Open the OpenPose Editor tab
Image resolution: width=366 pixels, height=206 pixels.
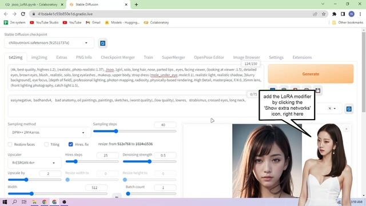(209, 57)
